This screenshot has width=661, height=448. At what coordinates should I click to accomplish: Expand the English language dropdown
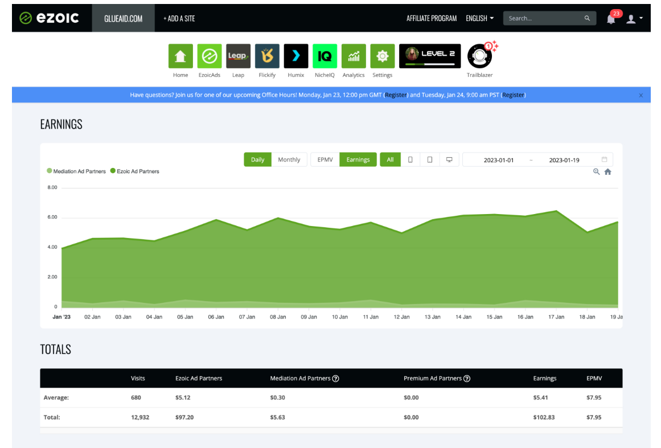pyautogui.click(x=480, y=18)
